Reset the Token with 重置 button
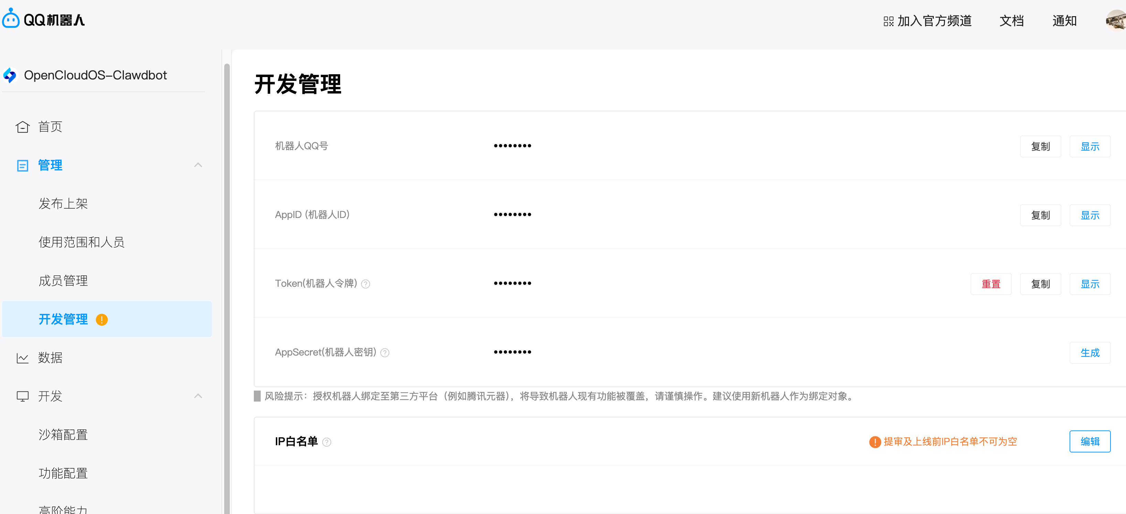The height and width of the screenshot is (514, 1126). [990, 284]
